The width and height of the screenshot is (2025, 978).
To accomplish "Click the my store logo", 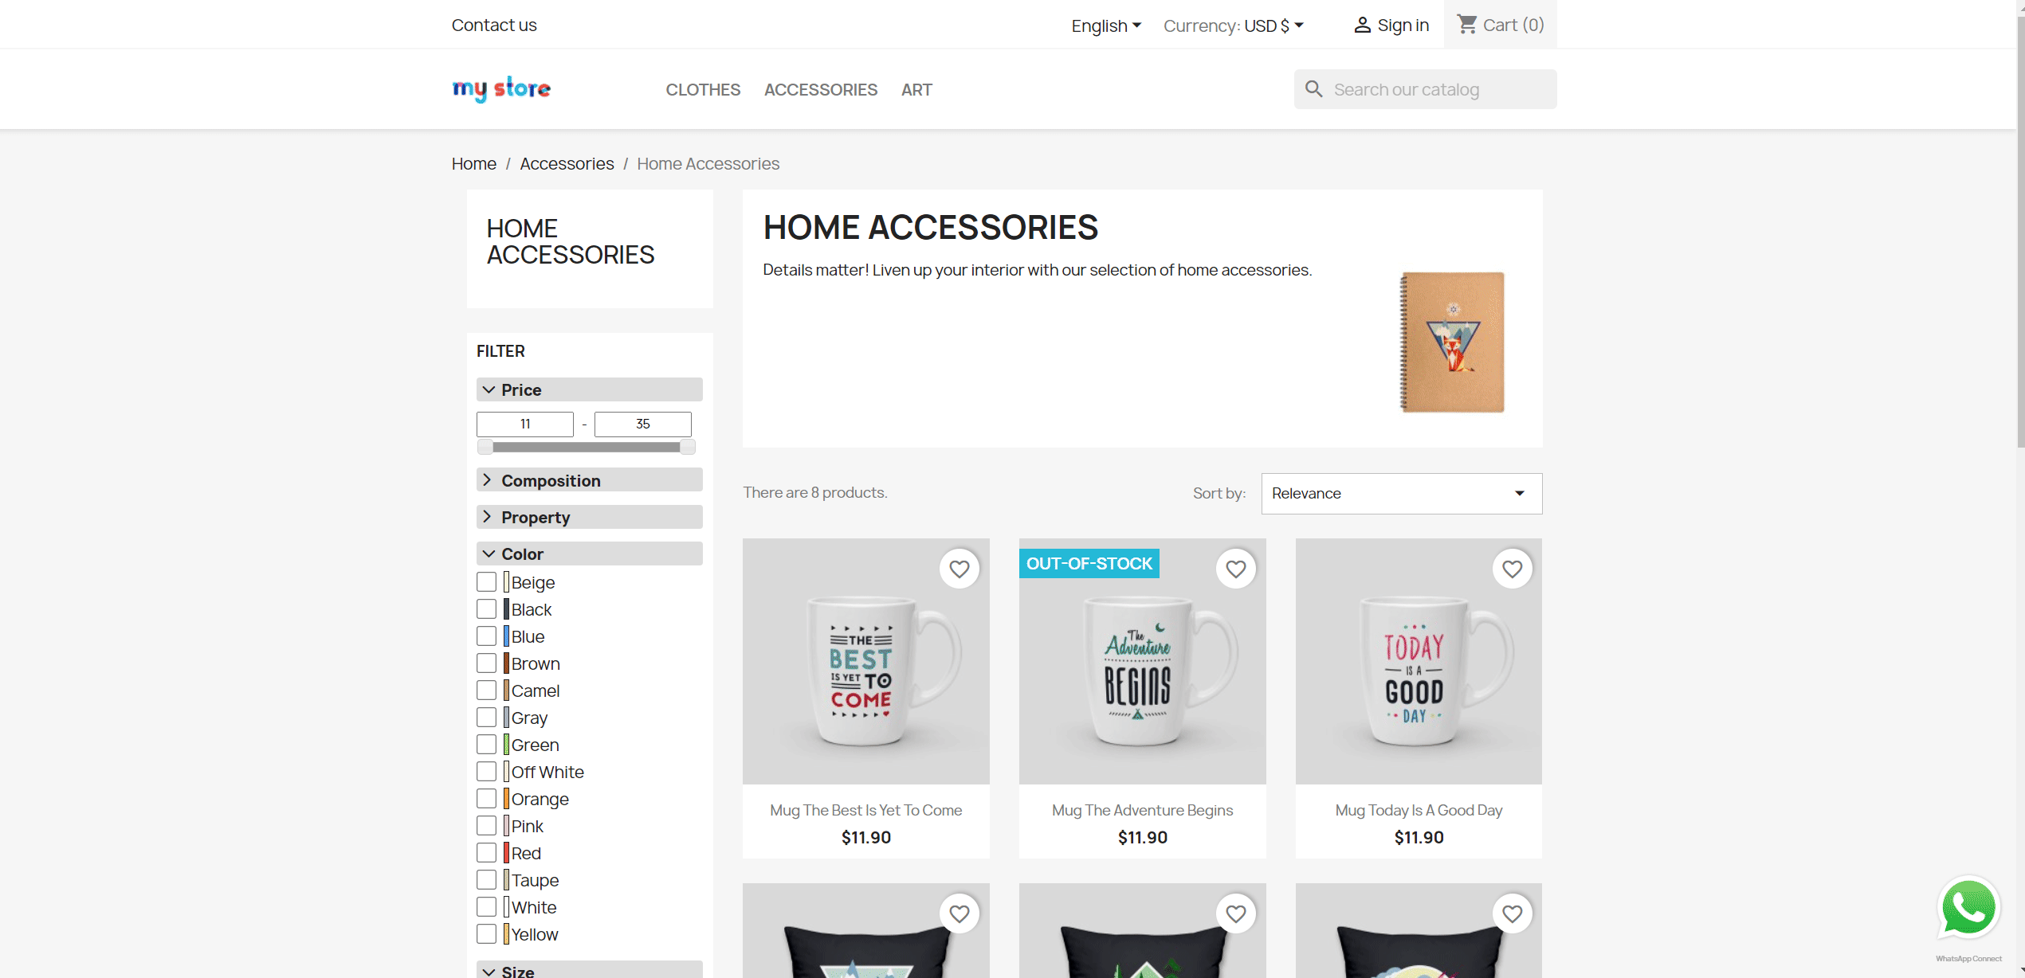I will pos(501,89).
